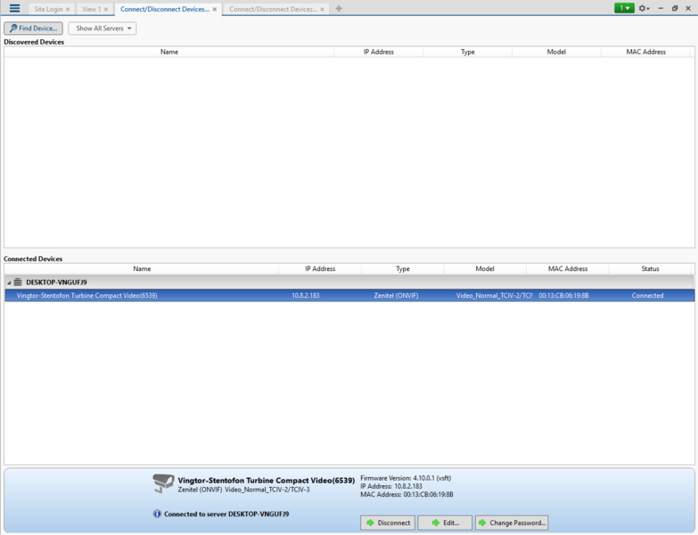
Task: Click the 10.8.2.183 IP address cell
Action: (306, 295)
